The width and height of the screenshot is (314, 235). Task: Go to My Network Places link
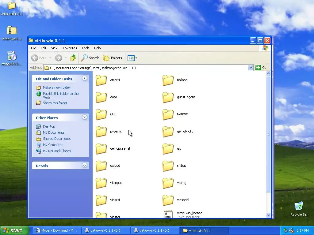pos(57,151)
